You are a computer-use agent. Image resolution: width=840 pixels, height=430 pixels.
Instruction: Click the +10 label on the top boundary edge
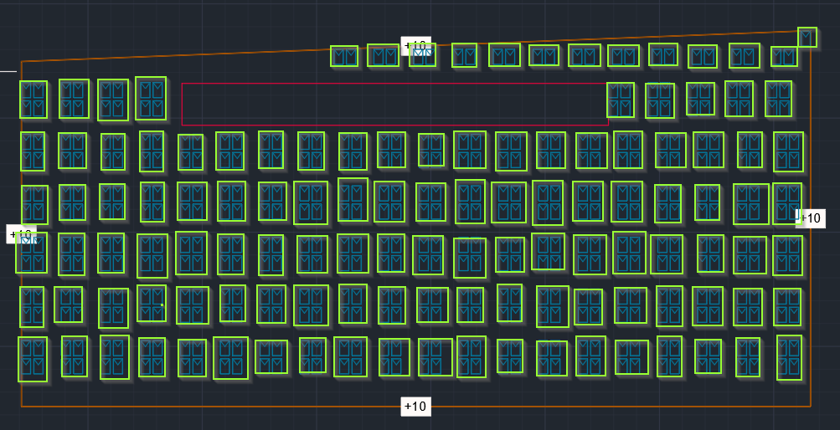[x=415, y=46]
